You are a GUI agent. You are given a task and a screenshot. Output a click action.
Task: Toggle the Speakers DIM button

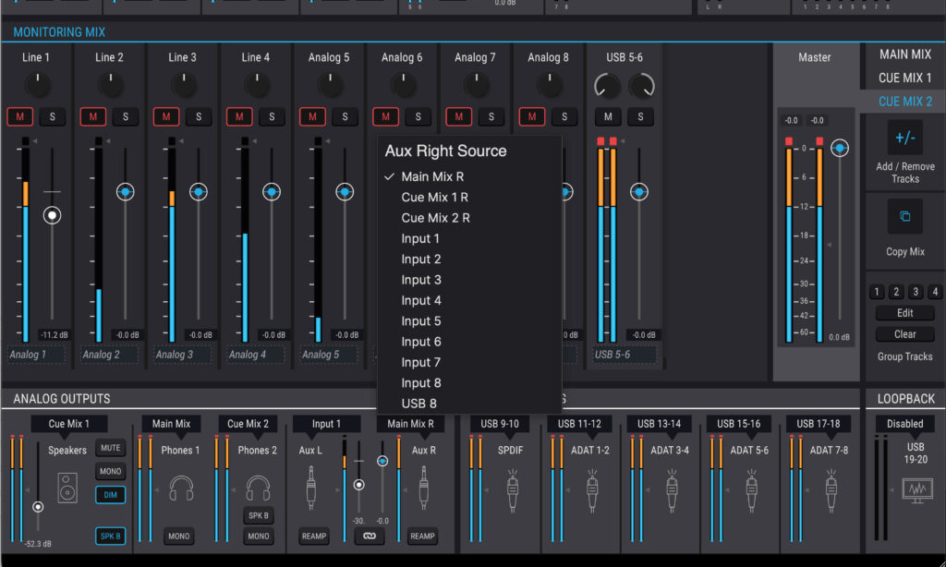click(x=111, y=495)
